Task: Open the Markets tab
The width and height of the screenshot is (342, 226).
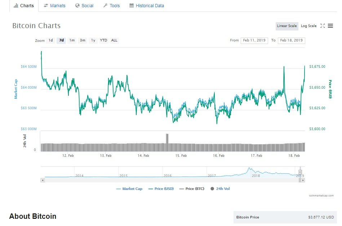Action: pyautogui.click(x=54, y=6)
